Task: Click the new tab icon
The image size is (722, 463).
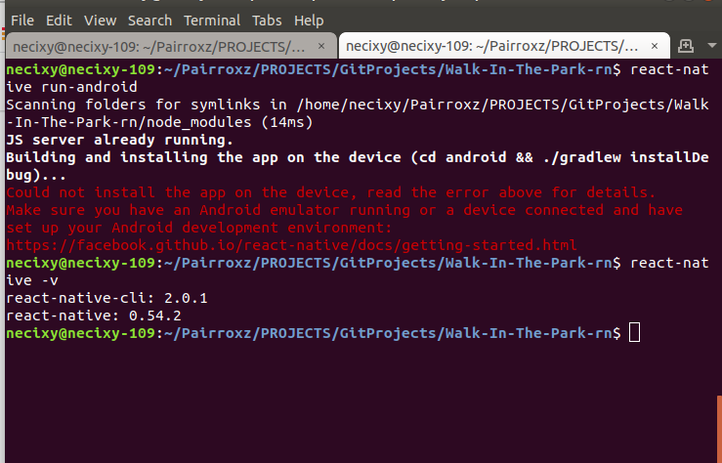Action: click(x=686, y=46)
